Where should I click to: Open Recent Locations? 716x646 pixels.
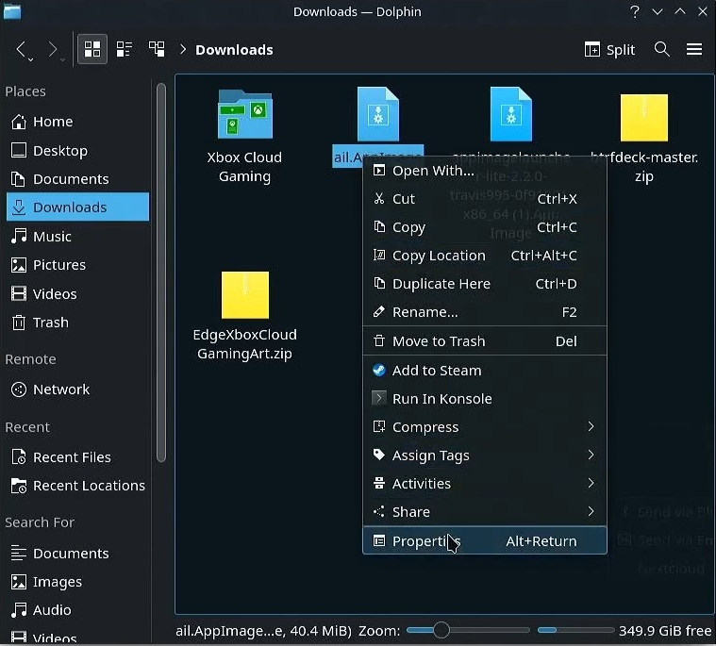[x=77, y=486]
